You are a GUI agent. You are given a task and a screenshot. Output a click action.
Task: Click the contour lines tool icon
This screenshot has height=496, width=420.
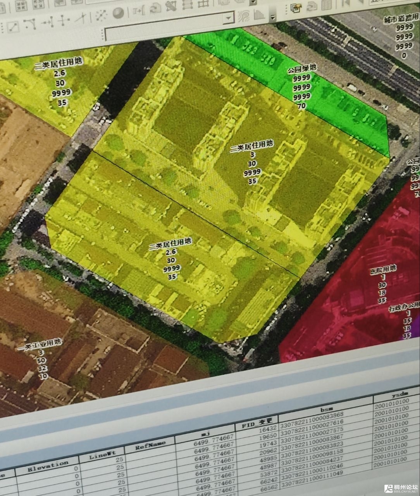click(x=244, y=15)
